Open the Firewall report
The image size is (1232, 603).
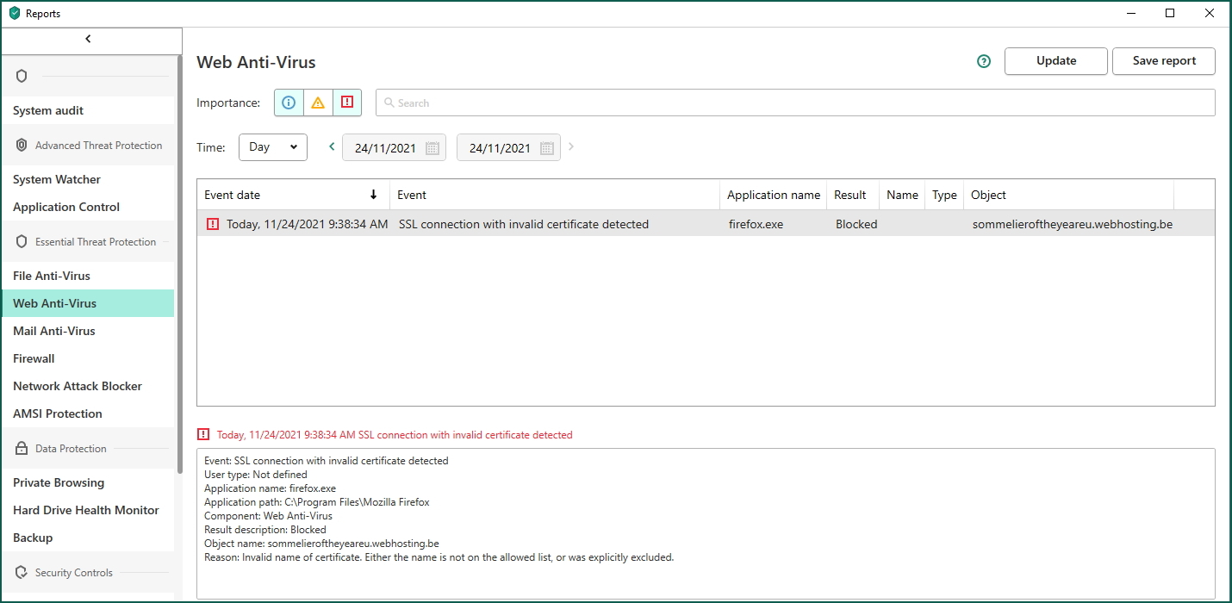34,358
